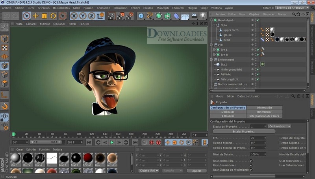Collapse the Nulo tree node
This screenshot has width=315, height=179.
[214, 25]
